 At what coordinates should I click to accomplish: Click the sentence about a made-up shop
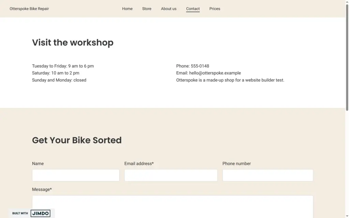pos(230,80)
